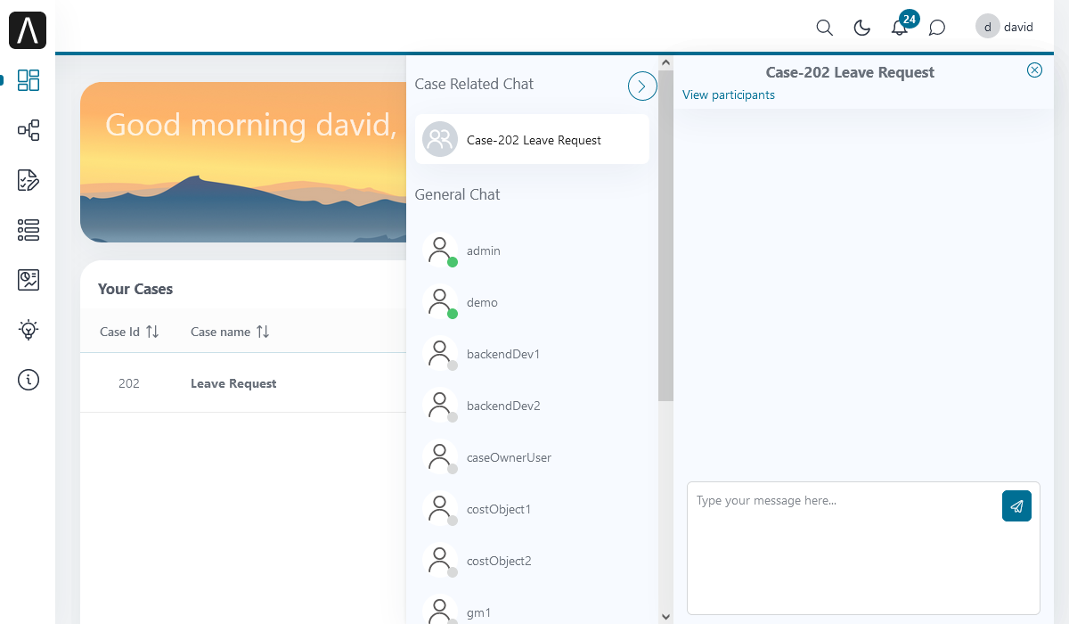Open the reports chart sidebar icon
The image size is (1069, 624).
[29, 280]
